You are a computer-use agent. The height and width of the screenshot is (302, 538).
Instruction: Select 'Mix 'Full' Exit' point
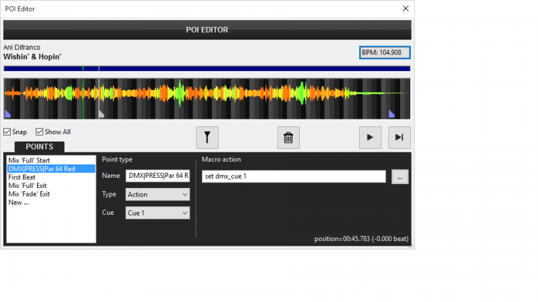[51, 186]
